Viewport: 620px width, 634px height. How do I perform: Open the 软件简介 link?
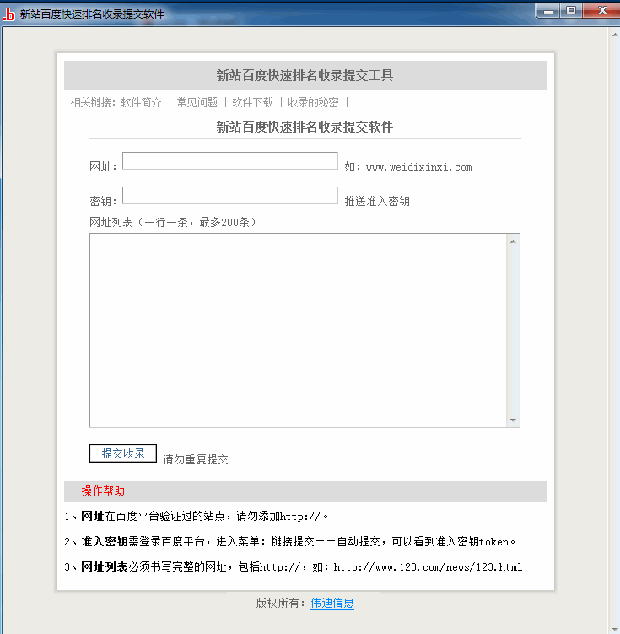tap(142, 102)
